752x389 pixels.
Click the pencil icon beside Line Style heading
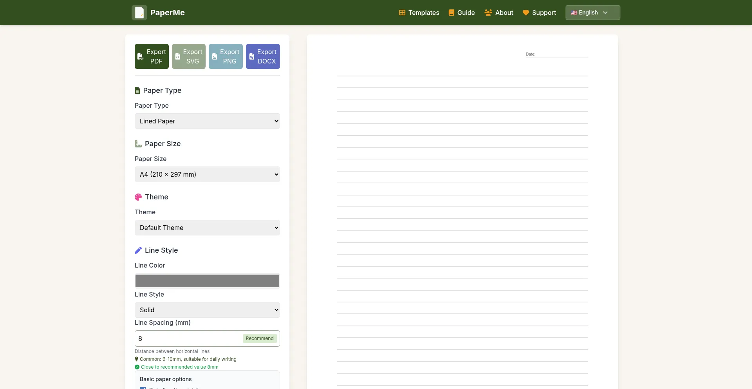[138, 250]
